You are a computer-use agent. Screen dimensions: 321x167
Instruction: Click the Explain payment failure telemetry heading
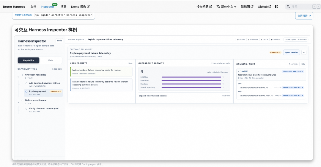click(90, 53)
